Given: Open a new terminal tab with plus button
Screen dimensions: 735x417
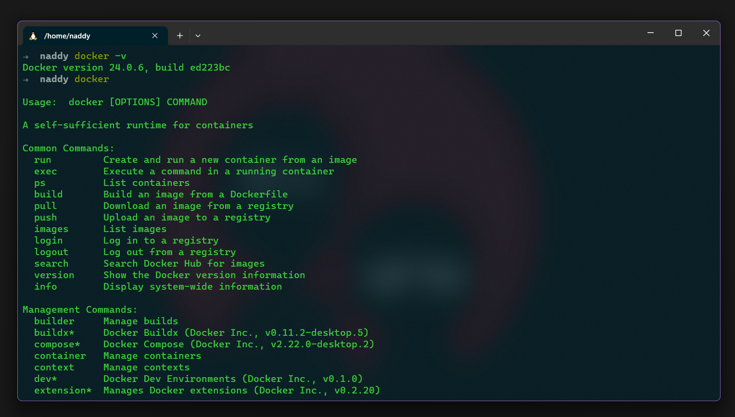Looking at the screenshot, I should point(179,35).
